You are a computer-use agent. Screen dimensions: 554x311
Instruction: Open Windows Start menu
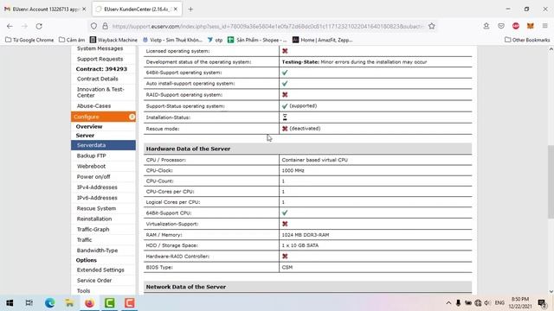pos(10,303)
